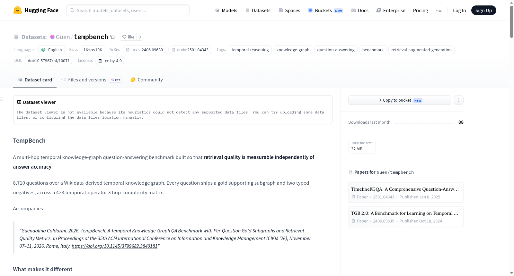The height and width of the screenshot is (276, 514).
Task: Select the temporal-reasoning tag
Action: pyautogui.click(x=250, y=50)
